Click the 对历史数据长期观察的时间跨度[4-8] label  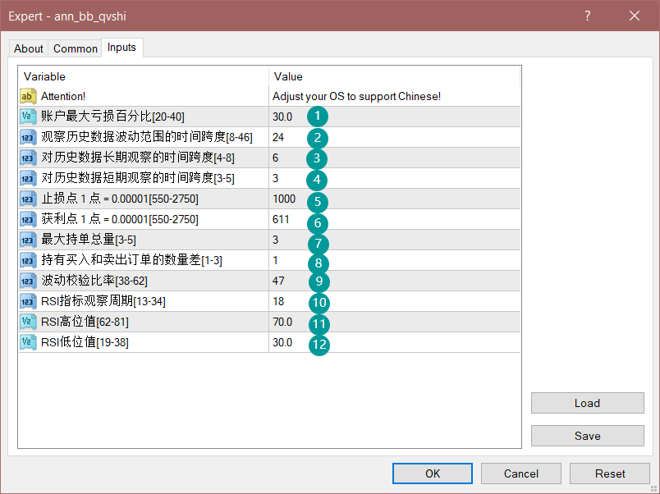click(138, 158)
